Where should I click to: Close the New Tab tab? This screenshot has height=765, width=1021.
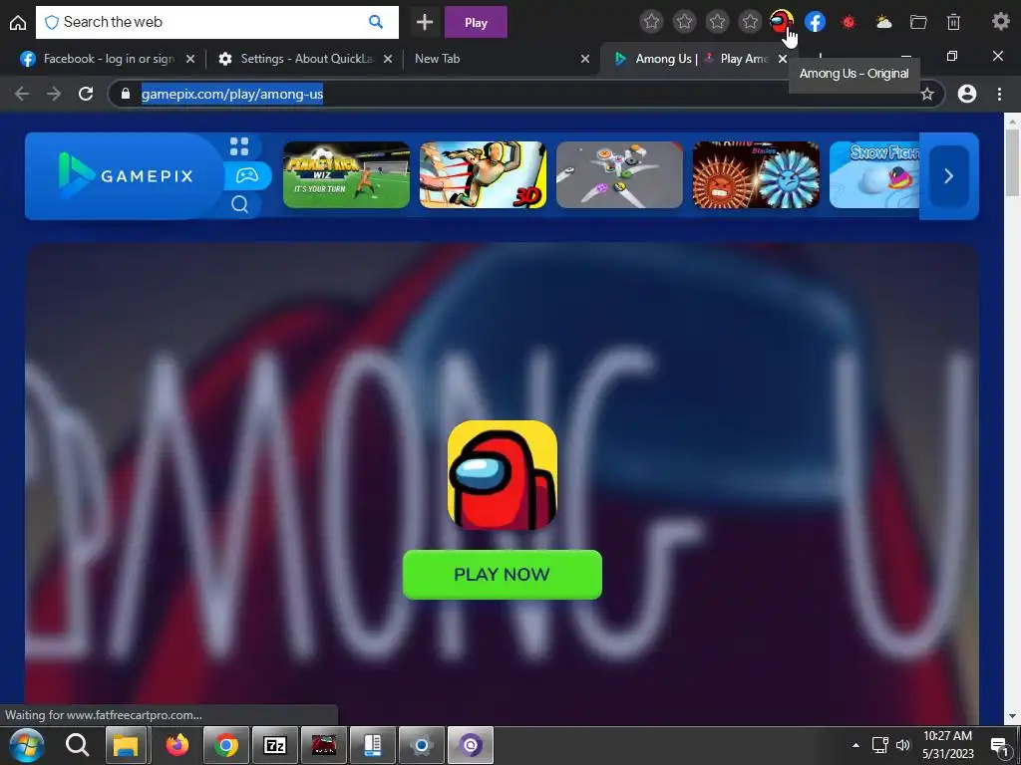(x=584, y=59)
